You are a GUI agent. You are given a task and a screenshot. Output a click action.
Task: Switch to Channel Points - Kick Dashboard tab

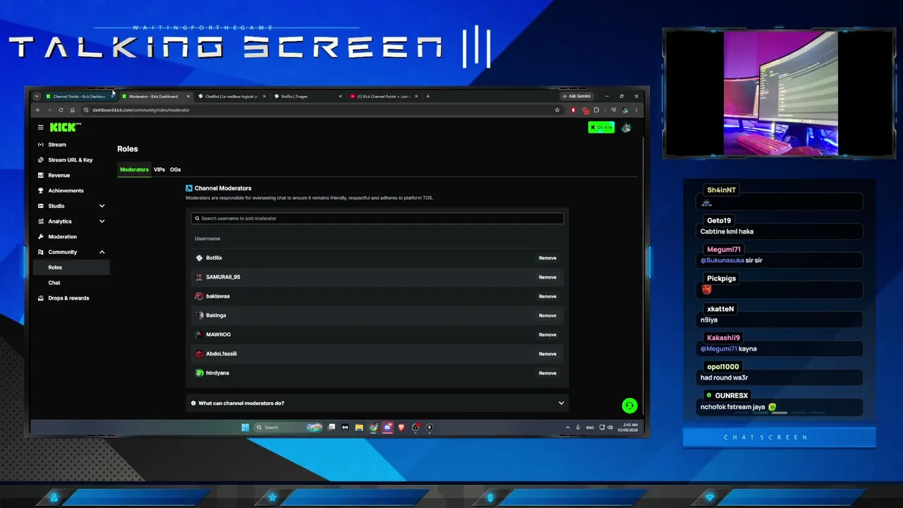coord(79,96)
